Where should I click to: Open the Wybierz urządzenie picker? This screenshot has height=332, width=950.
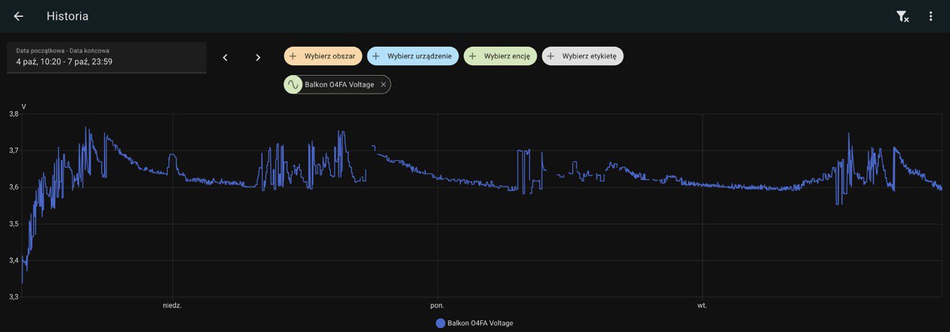point(413,56)
